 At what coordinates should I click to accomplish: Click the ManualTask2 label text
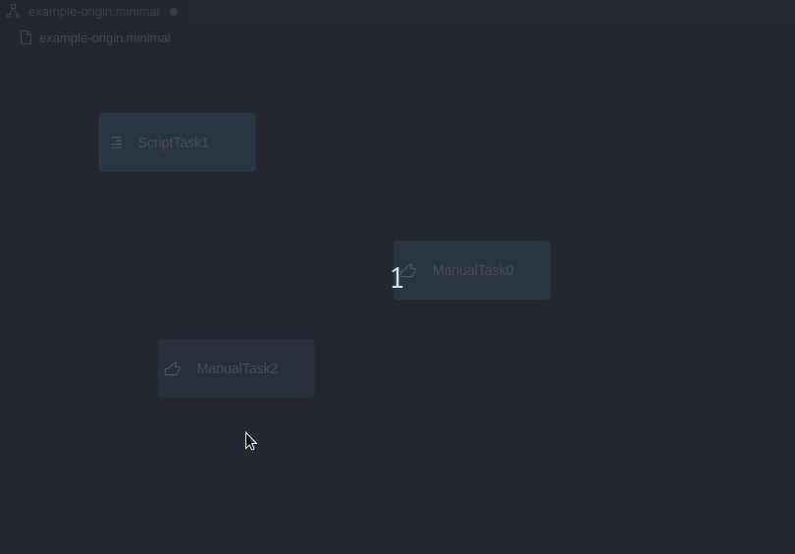coord(238,368)
